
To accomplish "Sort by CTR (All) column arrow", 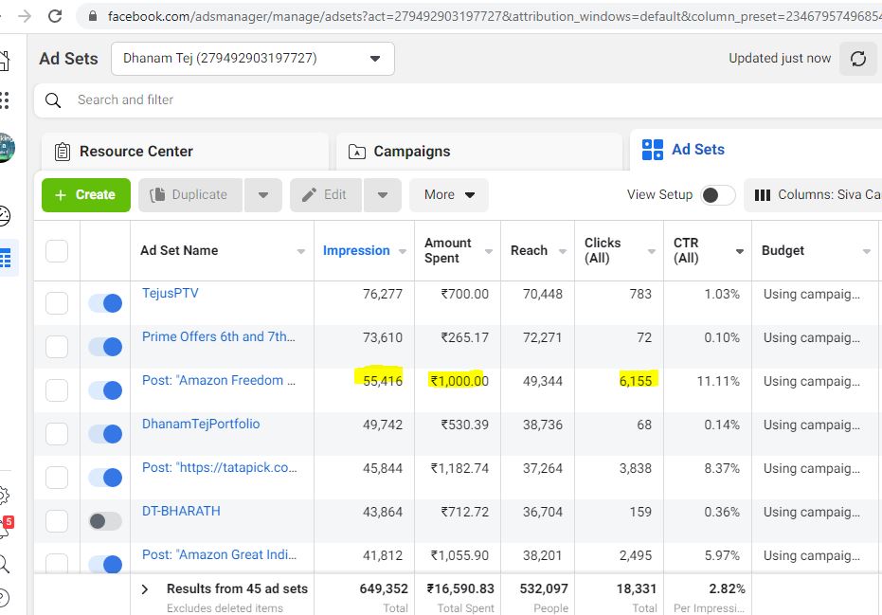I will click(740, 251).
